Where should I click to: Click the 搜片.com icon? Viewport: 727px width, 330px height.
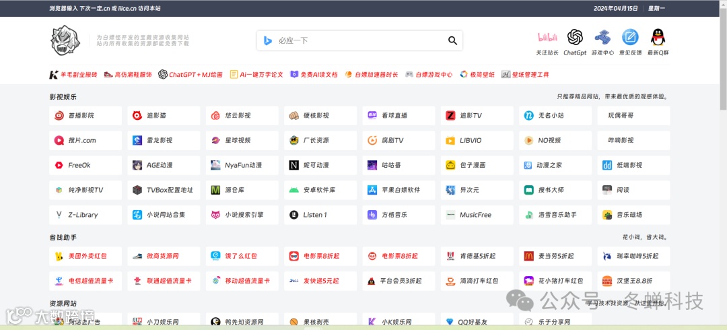point(59,140)
